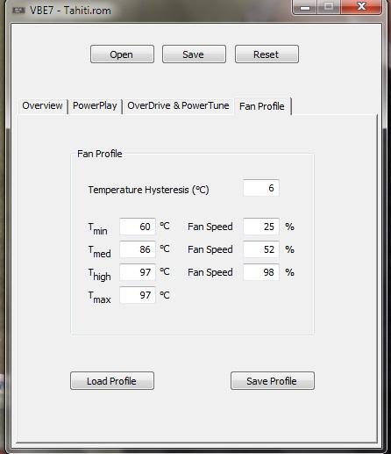This screenshot has height=454, width=391.
Task: Click the Open button
Action: [x=122, y=54]
